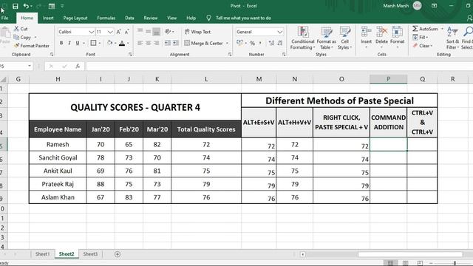Open the File tab

tap(5, 18)
